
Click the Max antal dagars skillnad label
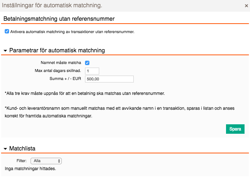(x=58, y=71)
